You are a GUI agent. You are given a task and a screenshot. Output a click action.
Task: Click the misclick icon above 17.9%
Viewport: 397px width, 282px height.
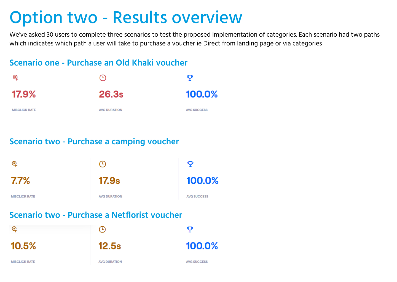(x=15, y=78)
